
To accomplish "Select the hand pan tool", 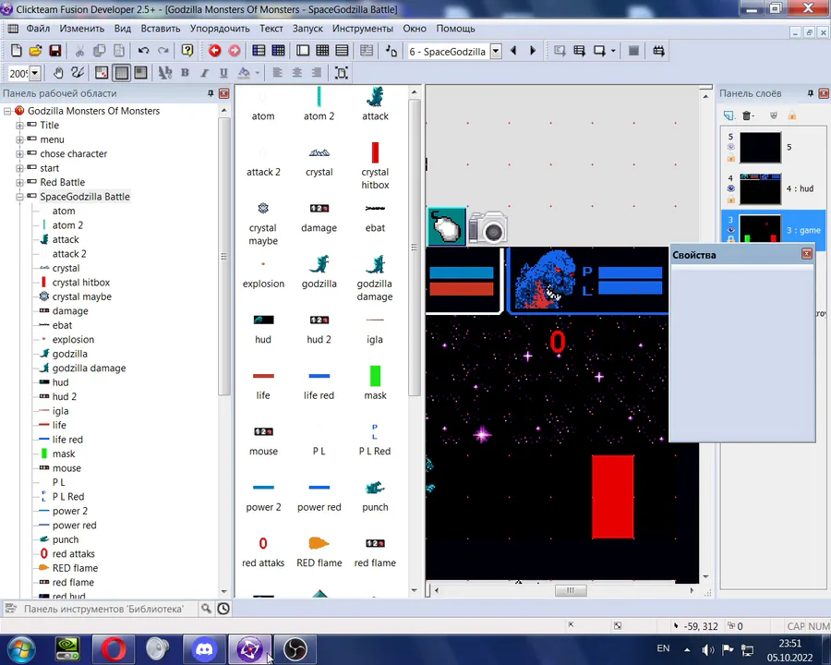I will [x=58, y=73].
